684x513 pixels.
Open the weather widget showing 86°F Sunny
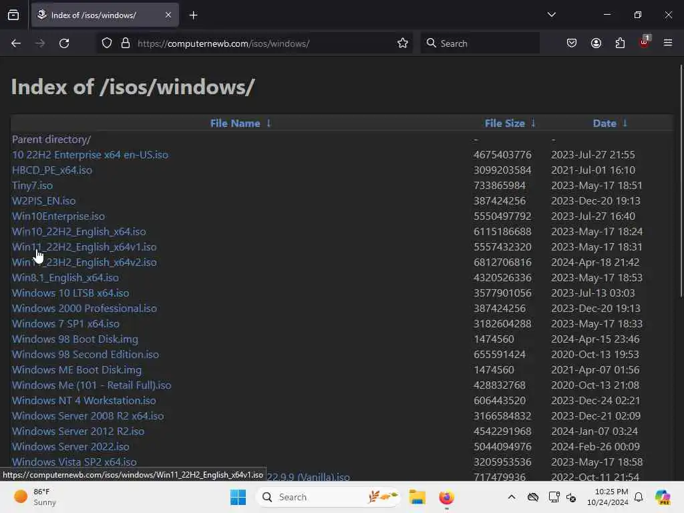[35, 497]
